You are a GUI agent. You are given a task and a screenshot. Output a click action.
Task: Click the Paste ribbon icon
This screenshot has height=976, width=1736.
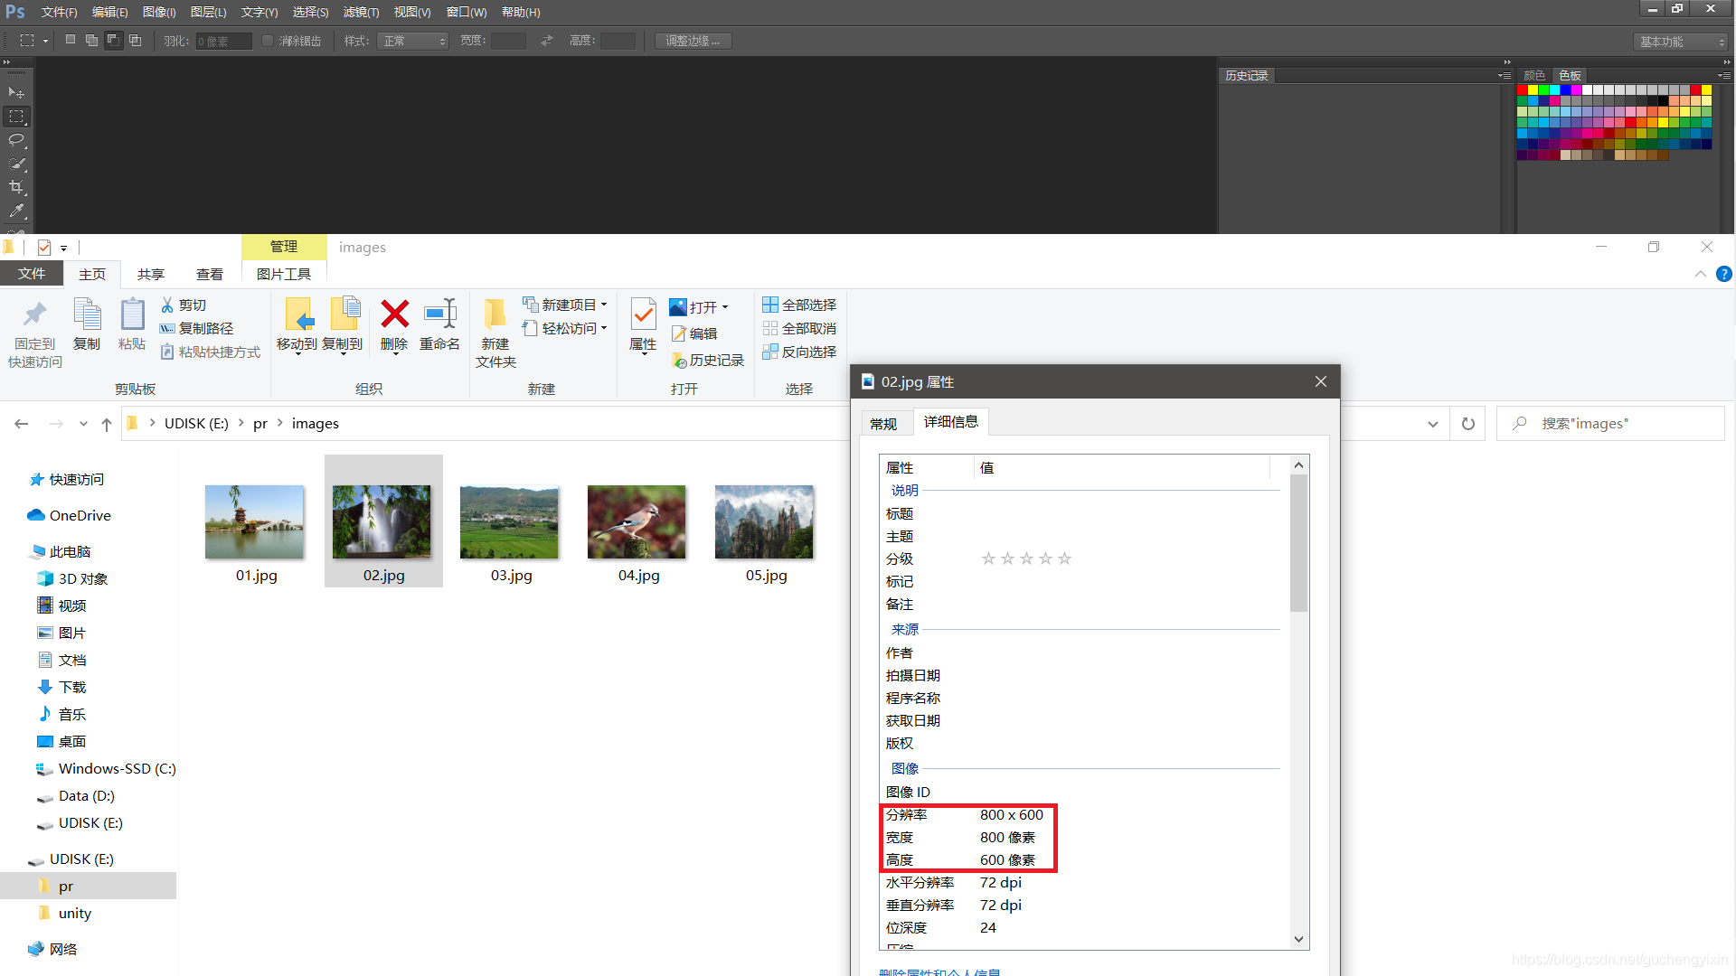point(132,315)
